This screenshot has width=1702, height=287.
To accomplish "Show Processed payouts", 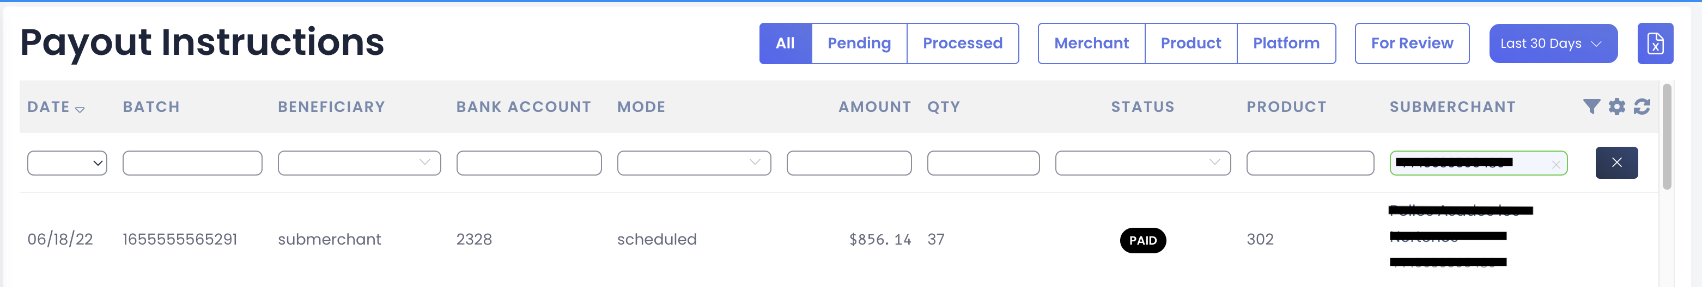I will (x=963, y=43).
